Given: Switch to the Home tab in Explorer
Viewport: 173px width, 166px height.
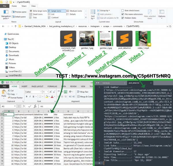Looking at the screenshot, I should click(x=14, y=6).
